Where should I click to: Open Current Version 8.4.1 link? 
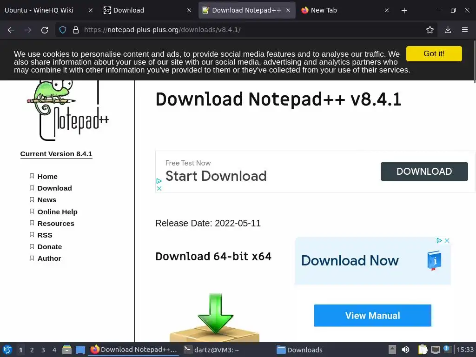tap(56, 154)
